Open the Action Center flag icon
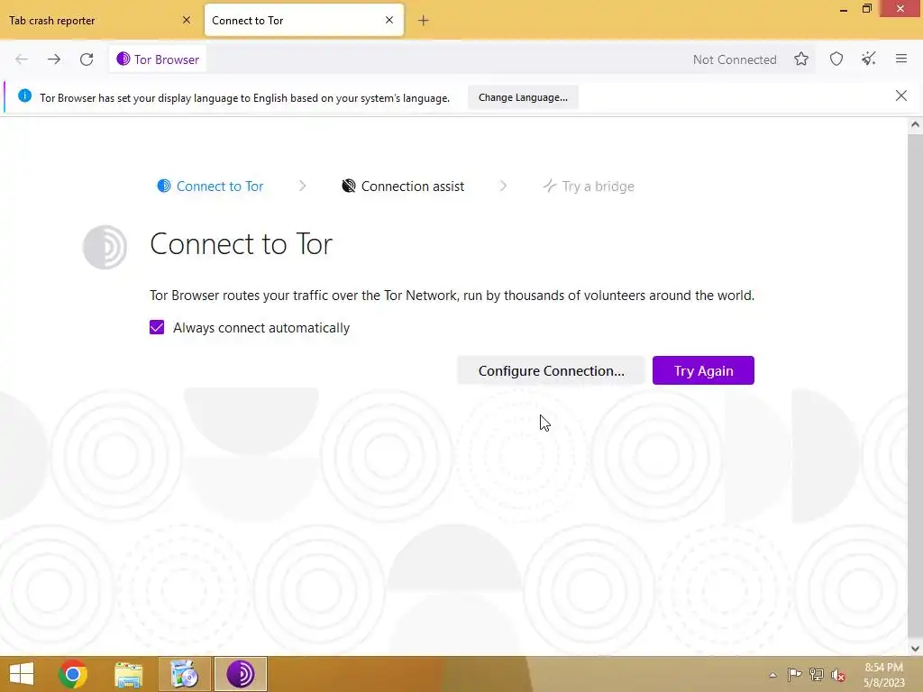The width and height of the screenshot is (923, 692). 794,675
